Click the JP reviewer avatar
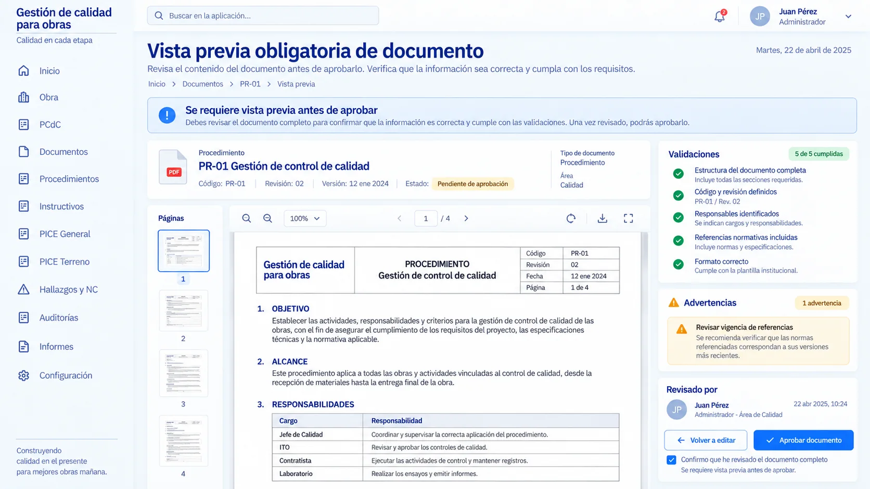The image size is (870, 489). pos(676,409)
